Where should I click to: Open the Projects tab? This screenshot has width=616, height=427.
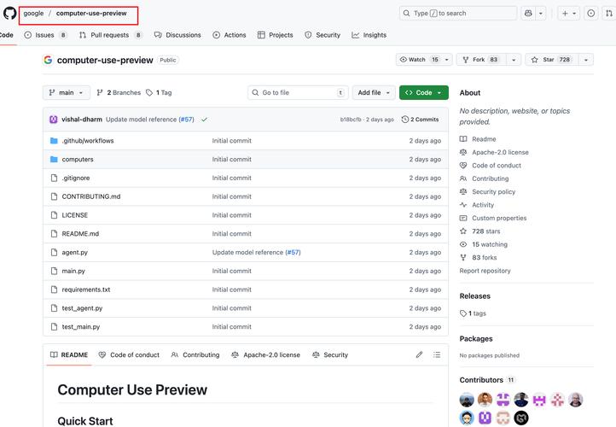[x=275, y=35]
